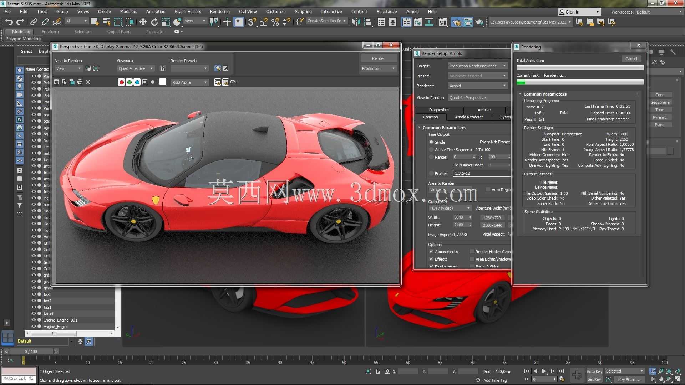Image resolution: width=685 pixels, height=385 pixels.
Task: Print the rendered image
Action: pos(80,82)
